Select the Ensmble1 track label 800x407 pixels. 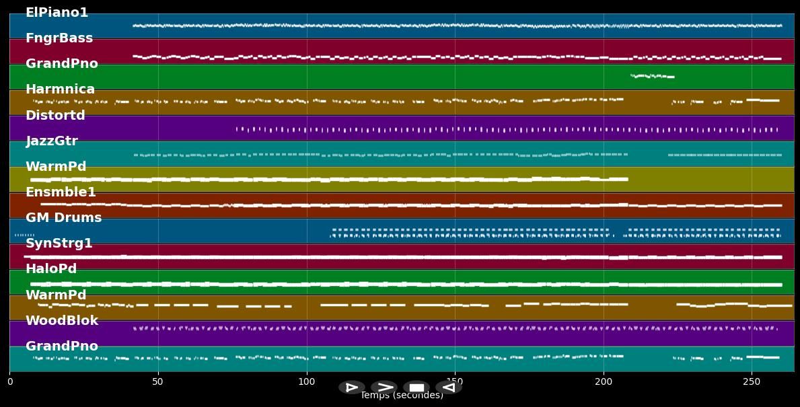[61, 192]
